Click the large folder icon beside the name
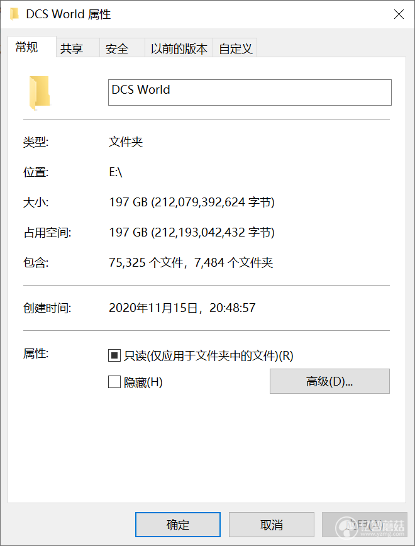Image resolution: width=415 pixels, height=546 pixels. [x=40, y=92]
